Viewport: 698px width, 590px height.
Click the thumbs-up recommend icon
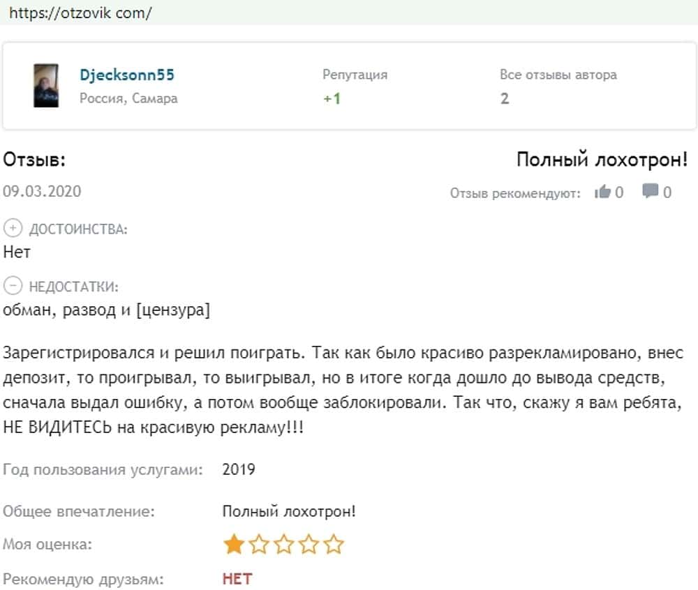(602, 192)
